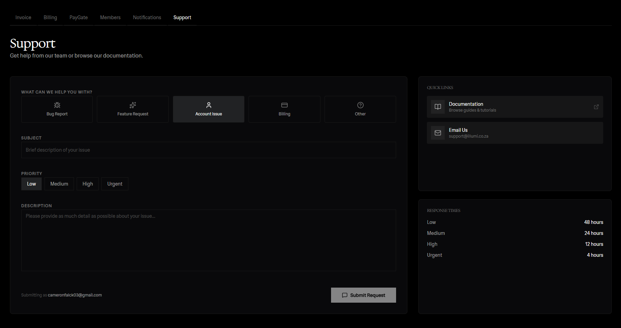Open Documentation via external link icon
The width and height of the screenshot is (621, 328).
click(x=596, y=107)
